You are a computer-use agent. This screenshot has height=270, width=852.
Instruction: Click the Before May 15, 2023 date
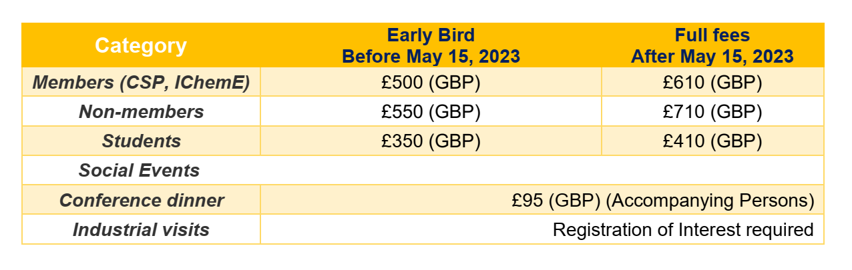tap(431, 56)
